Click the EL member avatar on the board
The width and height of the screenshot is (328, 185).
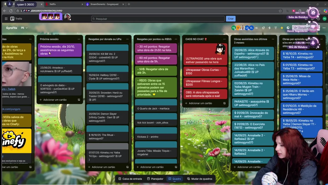(x=251, y=28)
